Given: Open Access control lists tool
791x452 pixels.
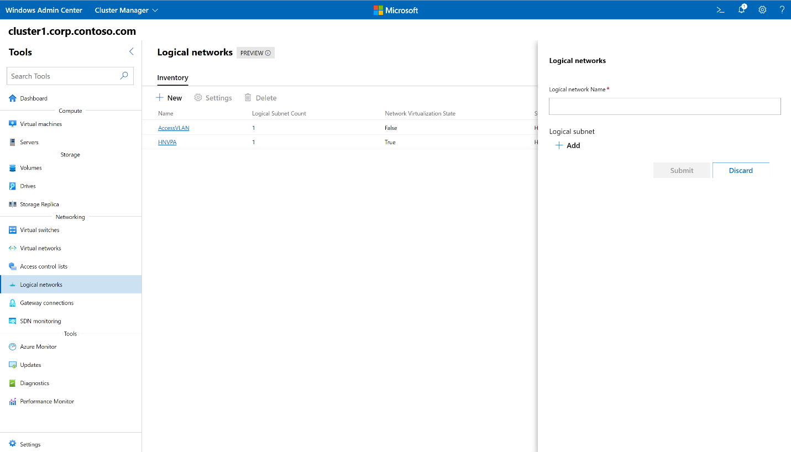Looking at the screenshot, I should pos(71,266).
